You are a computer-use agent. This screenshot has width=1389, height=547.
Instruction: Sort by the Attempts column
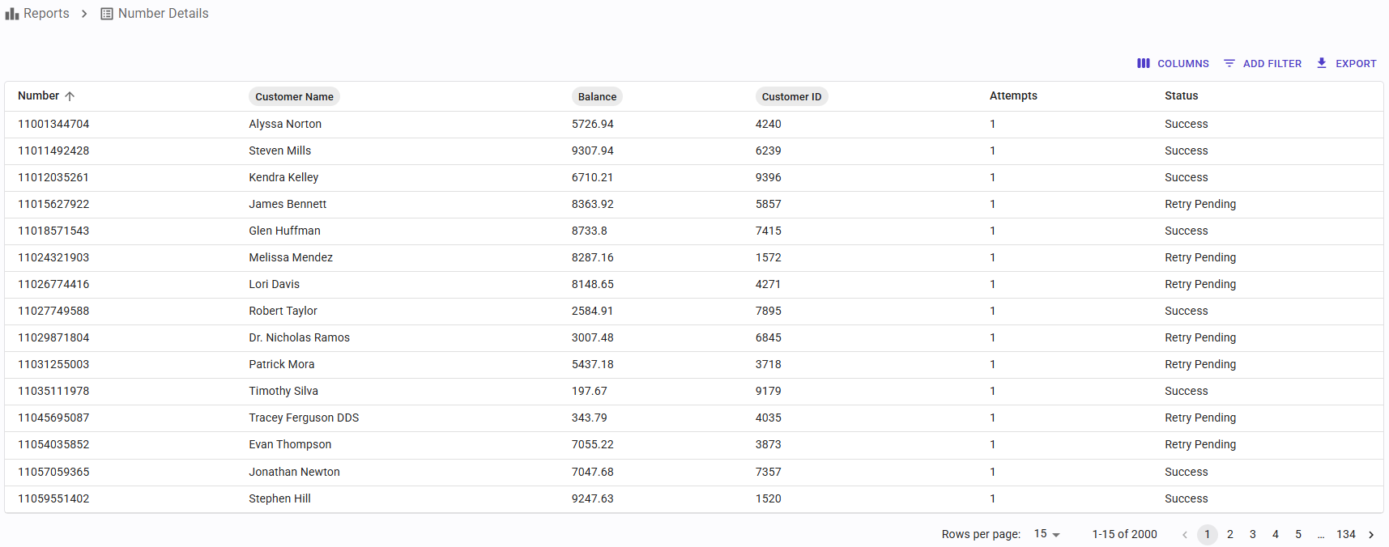click(1013, 95)
